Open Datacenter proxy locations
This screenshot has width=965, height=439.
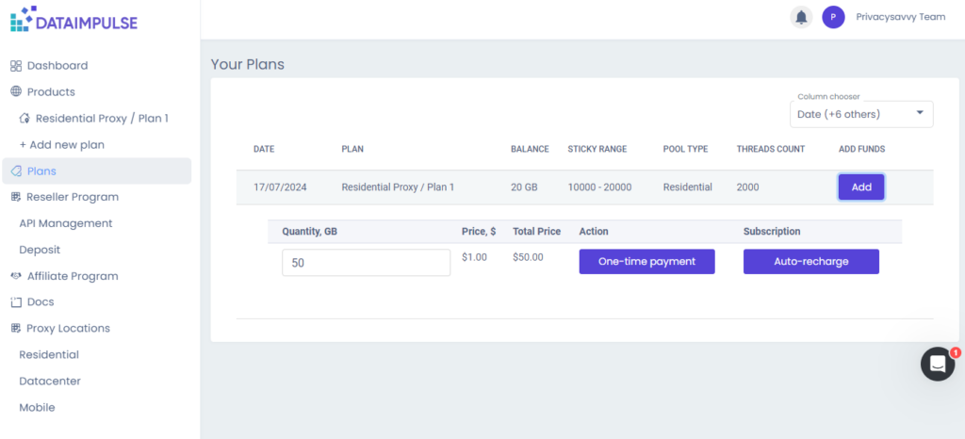pos(50,382)
